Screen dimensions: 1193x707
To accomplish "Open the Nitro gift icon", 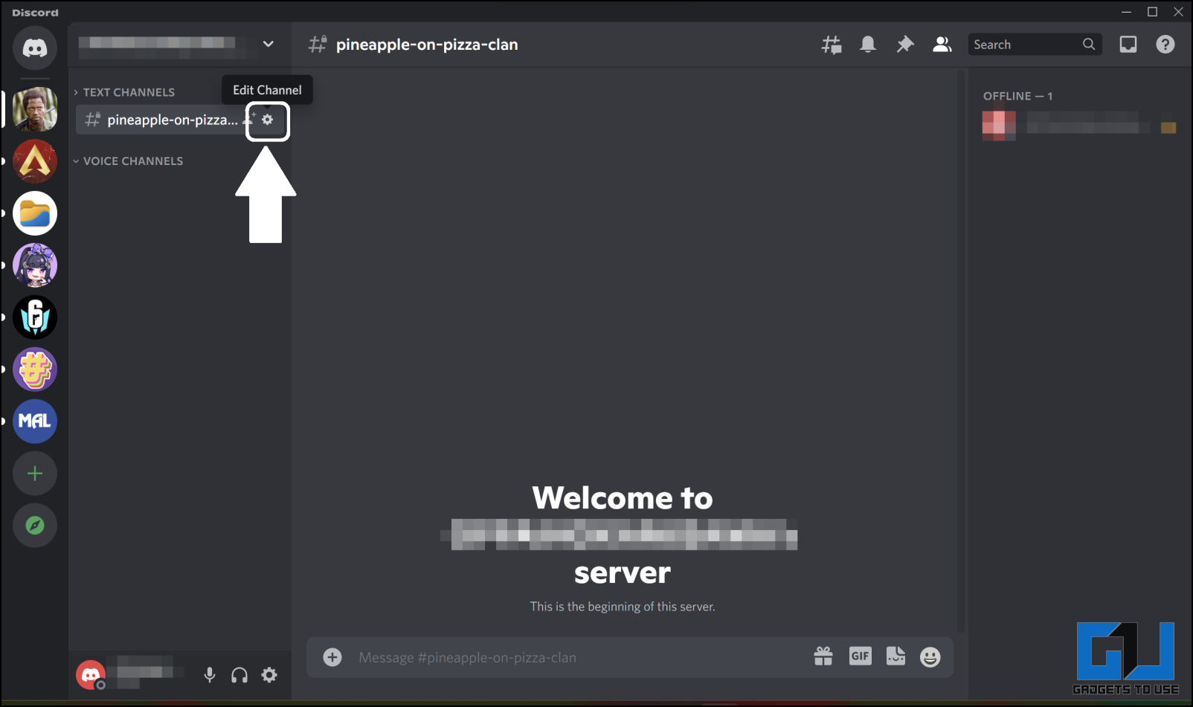I will (x=823, y=656).
